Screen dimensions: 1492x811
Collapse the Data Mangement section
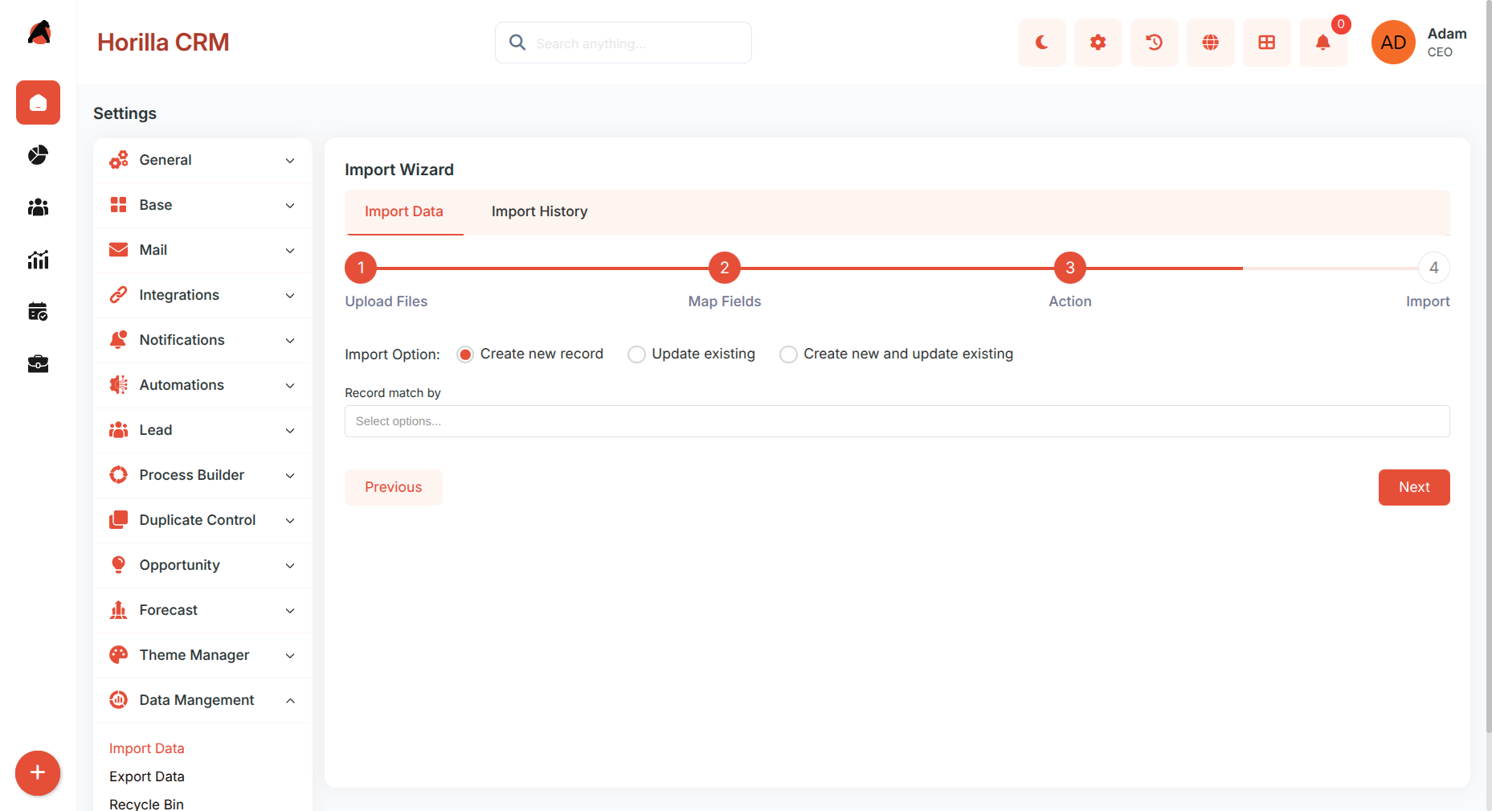(x=202, y=700)
